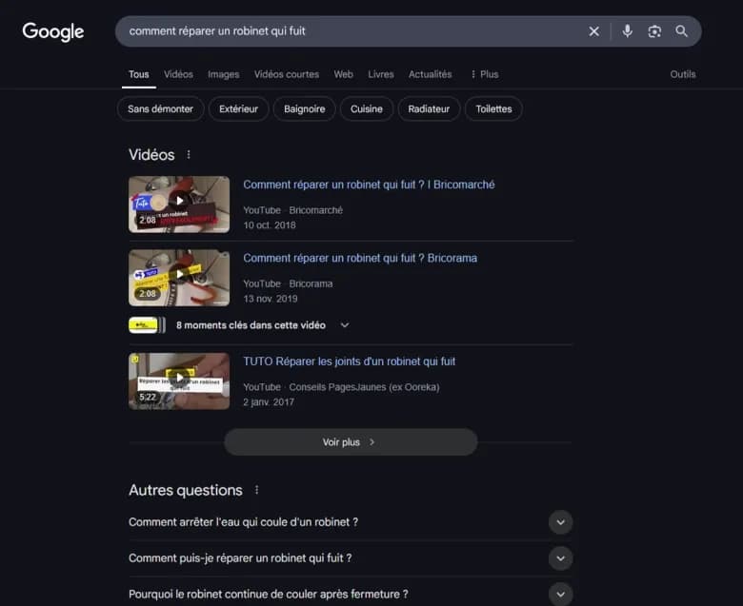
Task: Play the TUTO Réparer les joints video thumbnail
Action: [x=179, y=381]
